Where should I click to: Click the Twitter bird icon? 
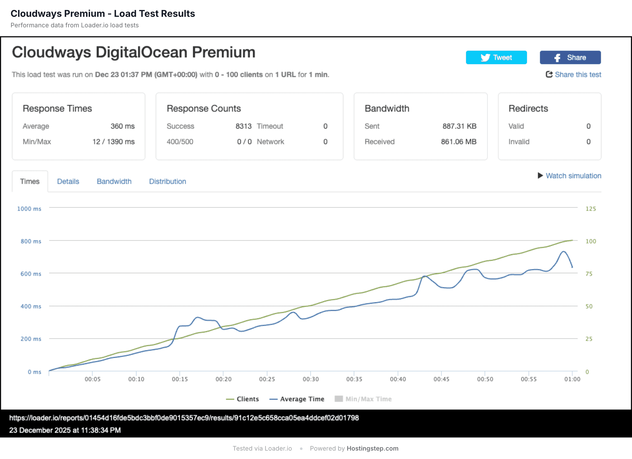(x=485, y=58)
